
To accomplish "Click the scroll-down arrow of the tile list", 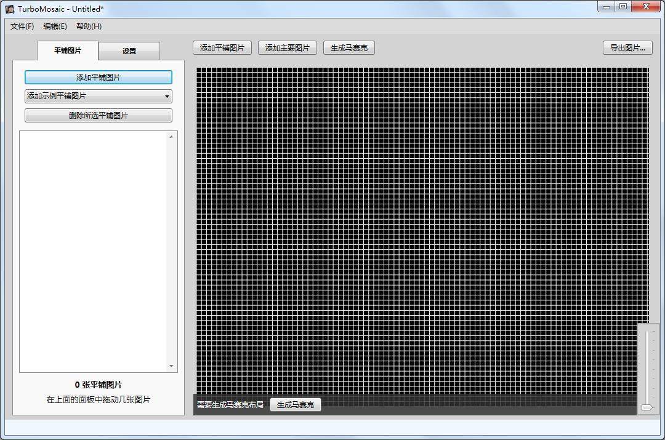I will [171, 366].
